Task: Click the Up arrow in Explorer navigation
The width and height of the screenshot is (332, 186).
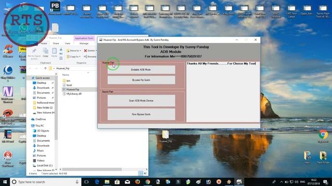Action: [x=45, y=68]
